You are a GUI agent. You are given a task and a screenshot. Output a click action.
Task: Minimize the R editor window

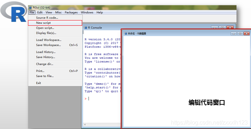[x=234, y=33]
